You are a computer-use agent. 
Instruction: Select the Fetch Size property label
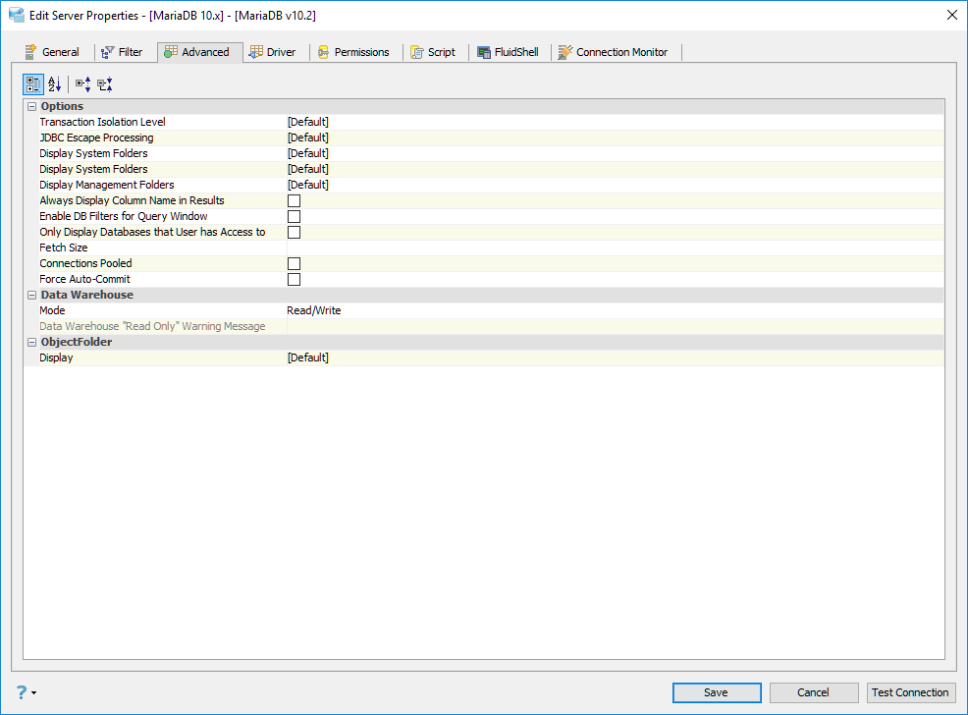(x=64, y=247)
